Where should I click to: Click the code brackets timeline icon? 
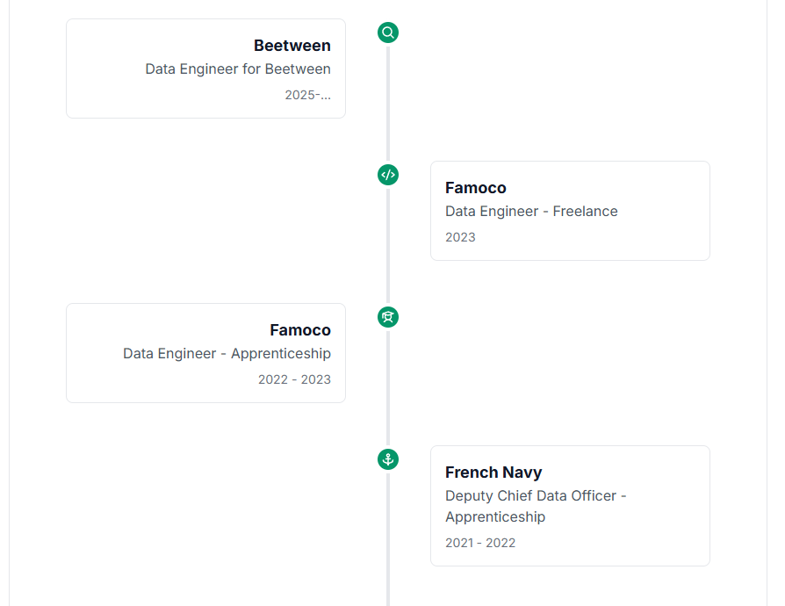[388, 175]
